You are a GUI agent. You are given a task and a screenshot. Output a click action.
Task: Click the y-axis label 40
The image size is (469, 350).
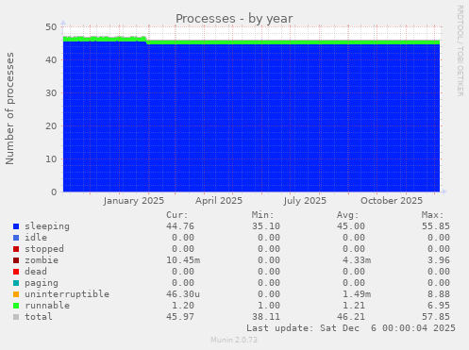click(x=51, y=60)
